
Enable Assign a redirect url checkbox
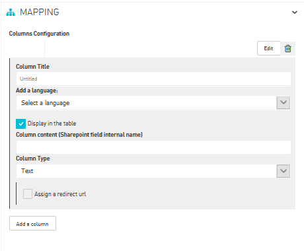(x=28, y=194)
